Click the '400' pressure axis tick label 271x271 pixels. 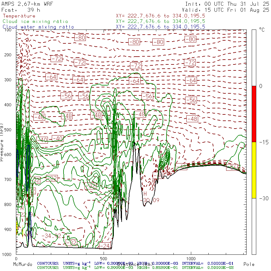[8, 105]
